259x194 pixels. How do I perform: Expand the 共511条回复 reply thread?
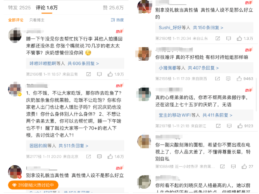point(74,146)
